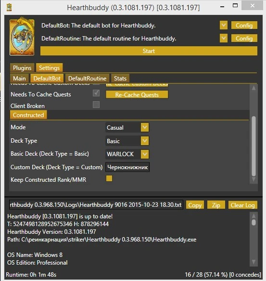Click the log panel scrollbar thumb
The image size is (266, 281).
[x=253, y=222]
